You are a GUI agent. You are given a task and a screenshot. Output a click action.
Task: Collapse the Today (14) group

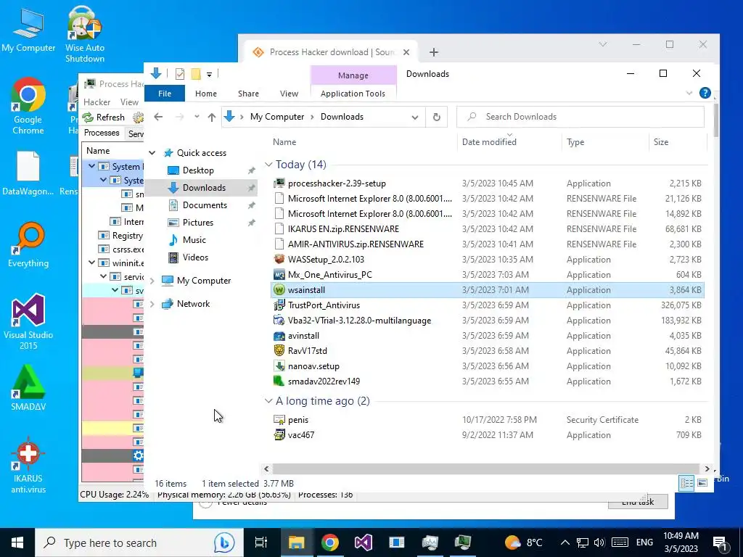[268, 165]
